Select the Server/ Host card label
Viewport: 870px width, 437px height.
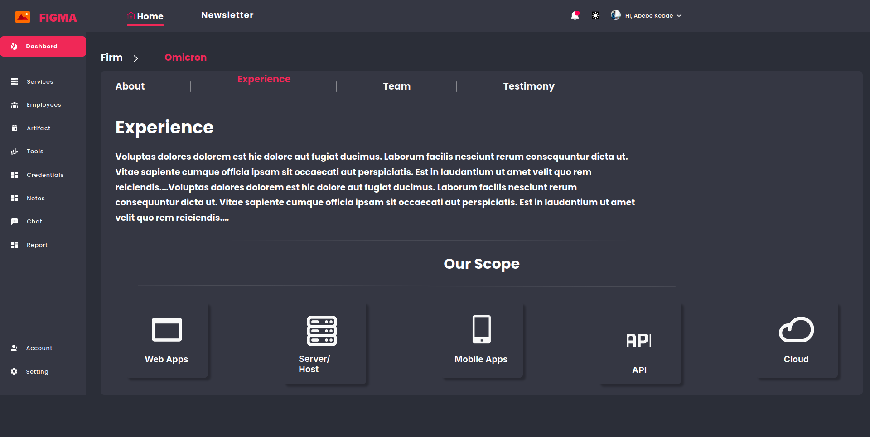[314, 364]
